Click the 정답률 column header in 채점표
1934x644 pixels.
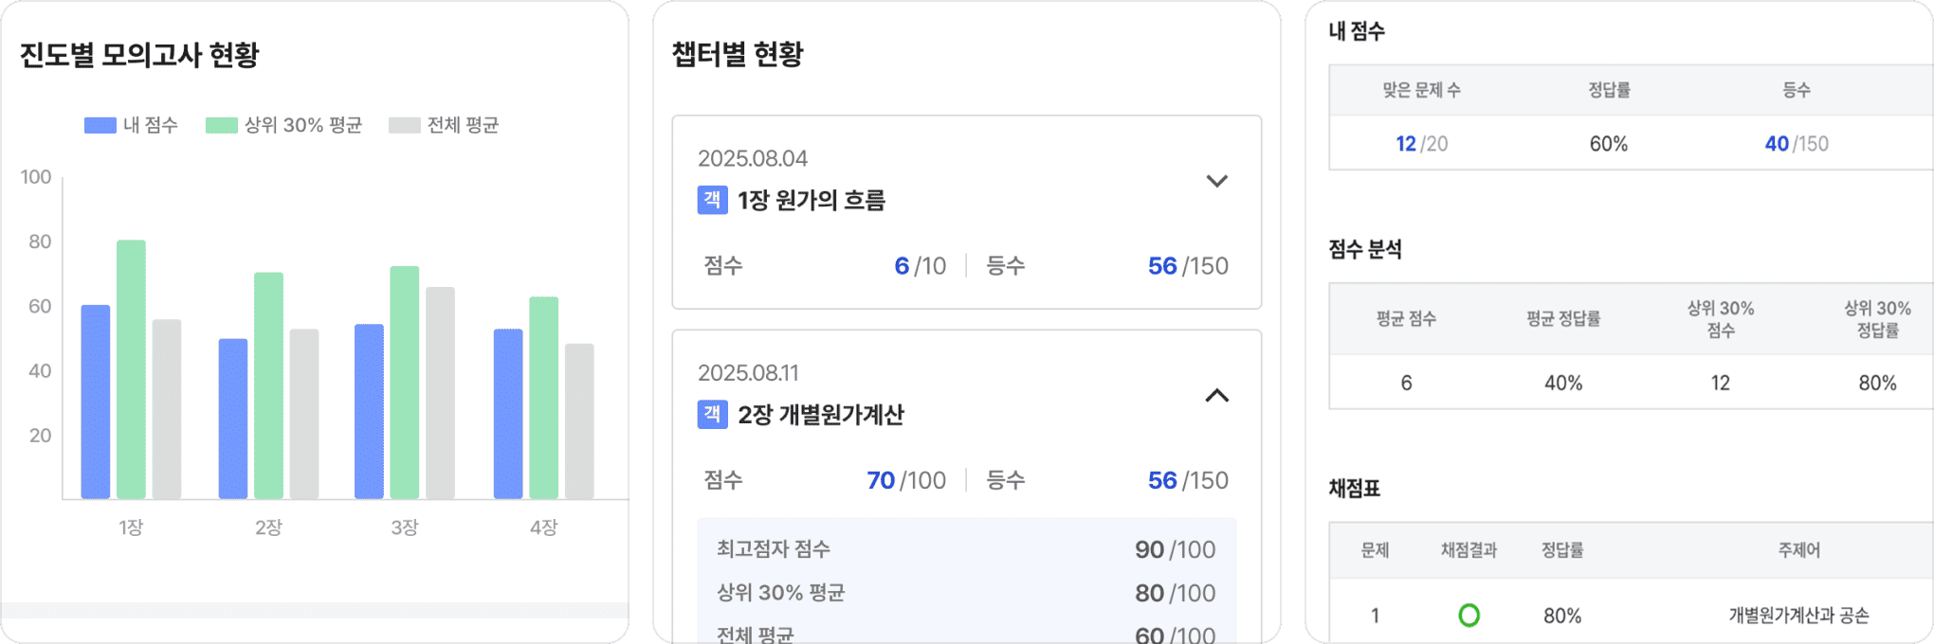pos(1561,550)
